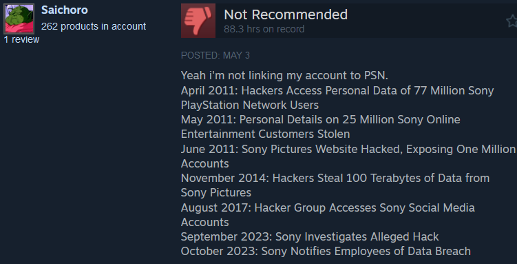This screenshot has height=264, width=517.
Task: Open the Saichoro username profile link
Action: (x=65, y=10)
